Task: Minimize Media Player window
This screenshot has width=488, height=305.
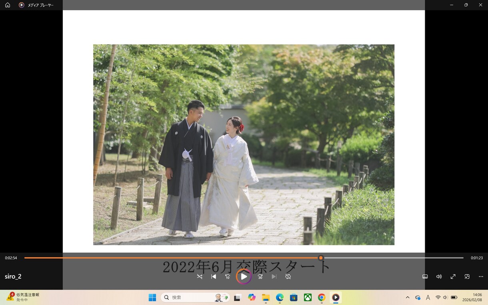Action: [452, 5]
